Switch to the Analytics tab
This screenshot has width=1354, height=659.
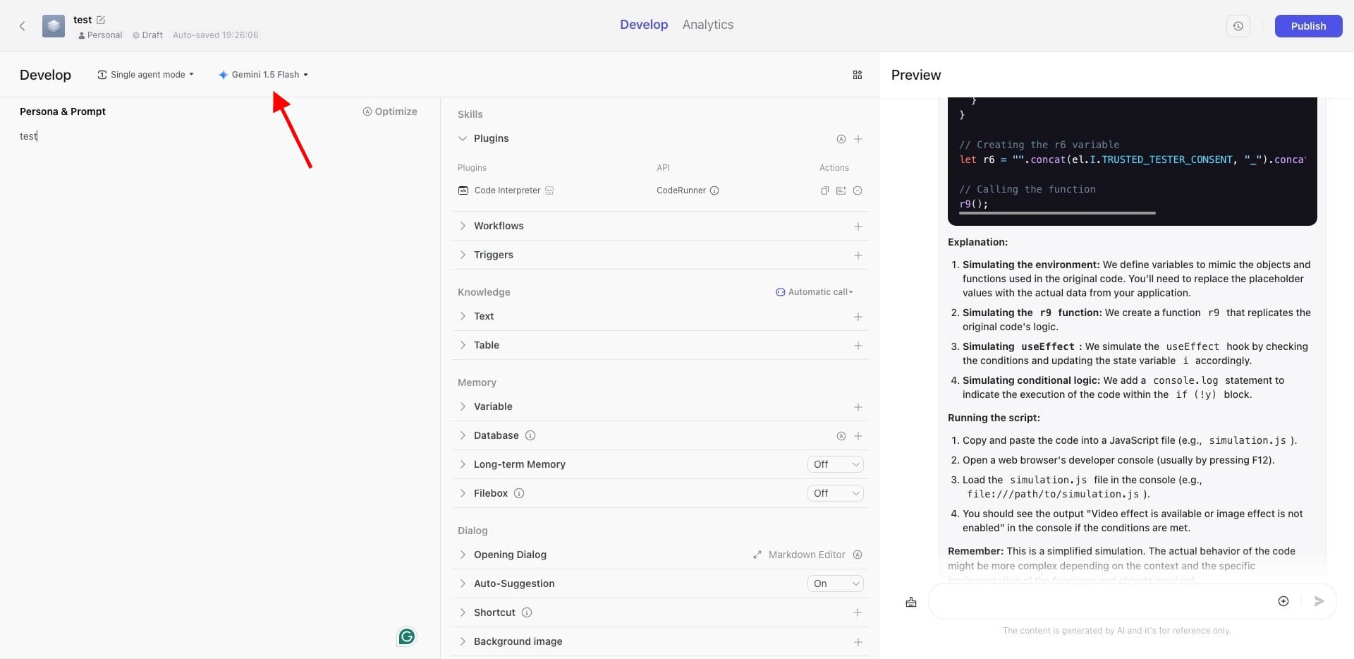pos(707,25)
